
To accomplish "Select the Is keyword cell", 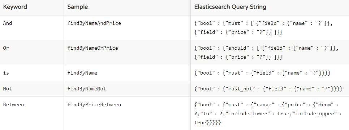I will pos(6,73).
